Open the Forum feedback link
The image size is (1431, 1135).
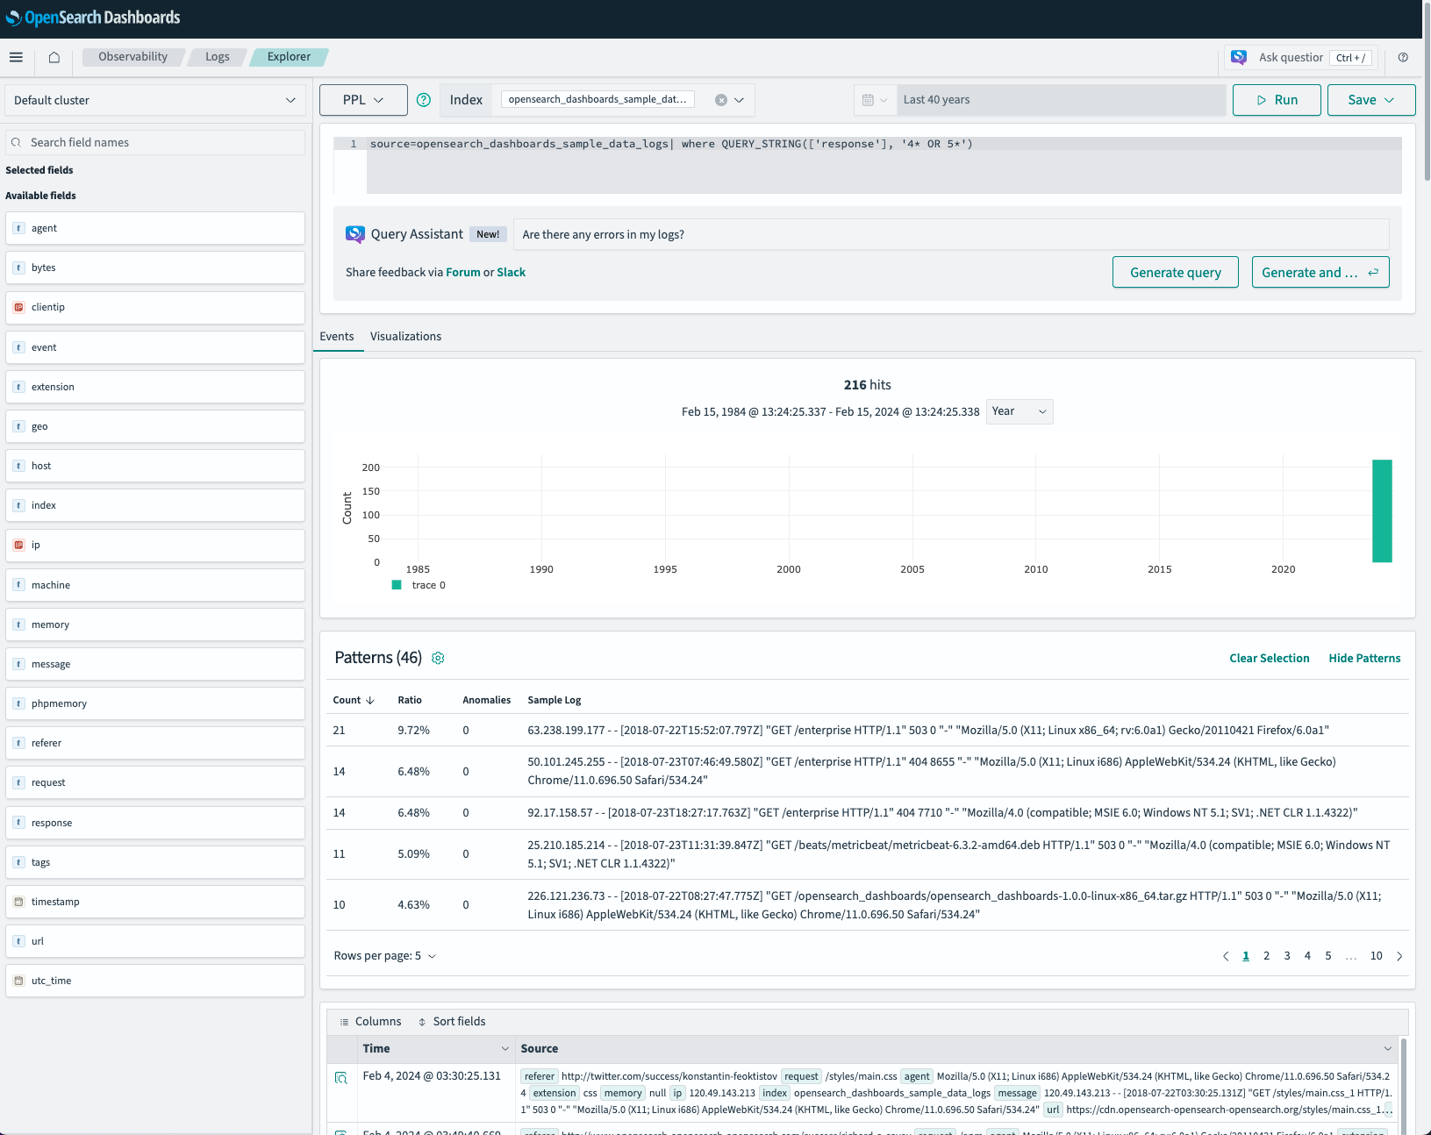(x=463, y=272)
